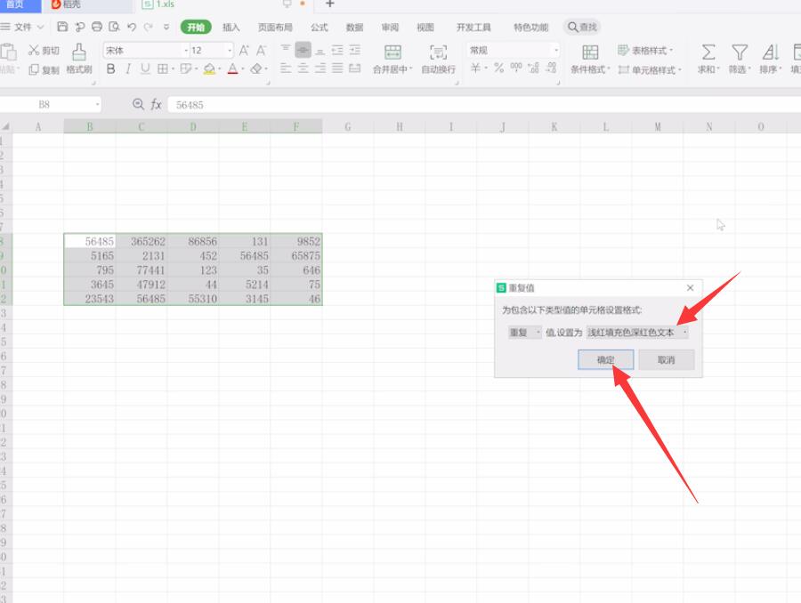Viewport: 801px width, 603px height.
Task: Redo the last undone action
Action: 148,27
